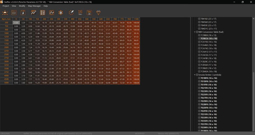This screenshot has height=135, width=255.
Task: Select map 7CB28C (17 x 16)
Action: (x=209, y=62)
